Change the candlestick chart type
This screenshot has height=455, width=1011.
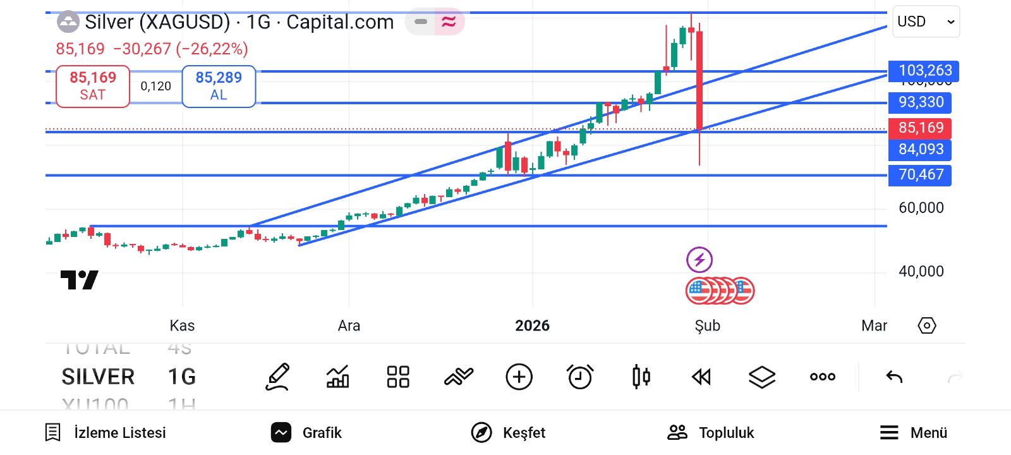click(x=641, y=377)
